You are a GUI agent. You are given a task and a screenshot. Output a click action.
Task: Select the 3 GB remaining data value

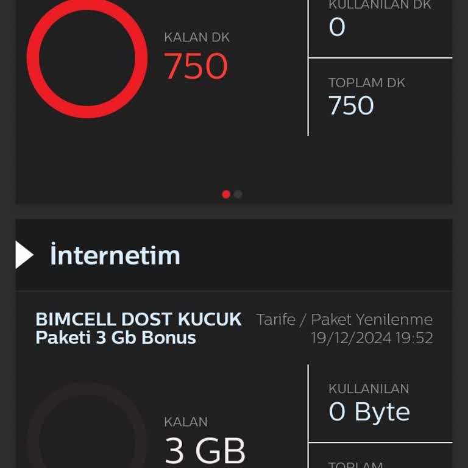point(205,451)
